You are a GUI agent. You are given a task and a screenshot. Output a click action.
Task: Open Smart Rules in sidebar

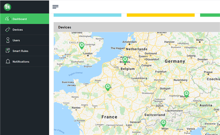coord(25,51)
